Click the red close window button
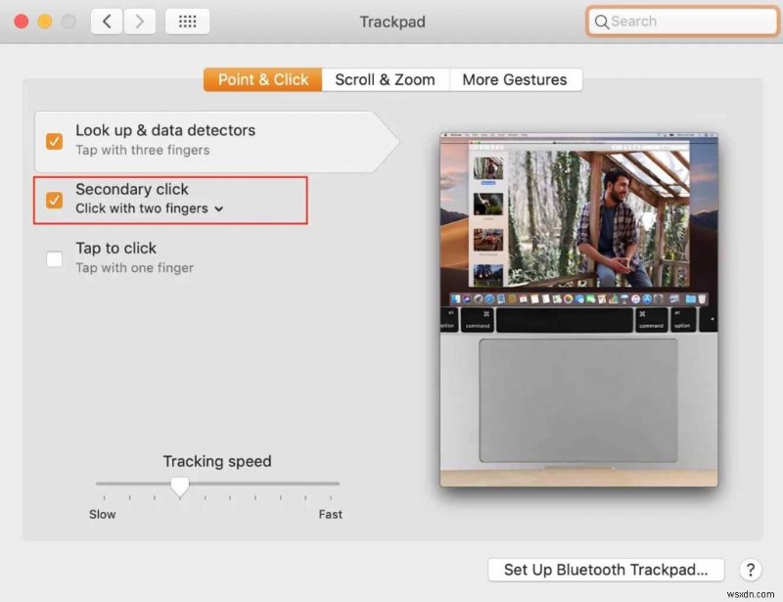783x602 pixels. coord(20,20)
